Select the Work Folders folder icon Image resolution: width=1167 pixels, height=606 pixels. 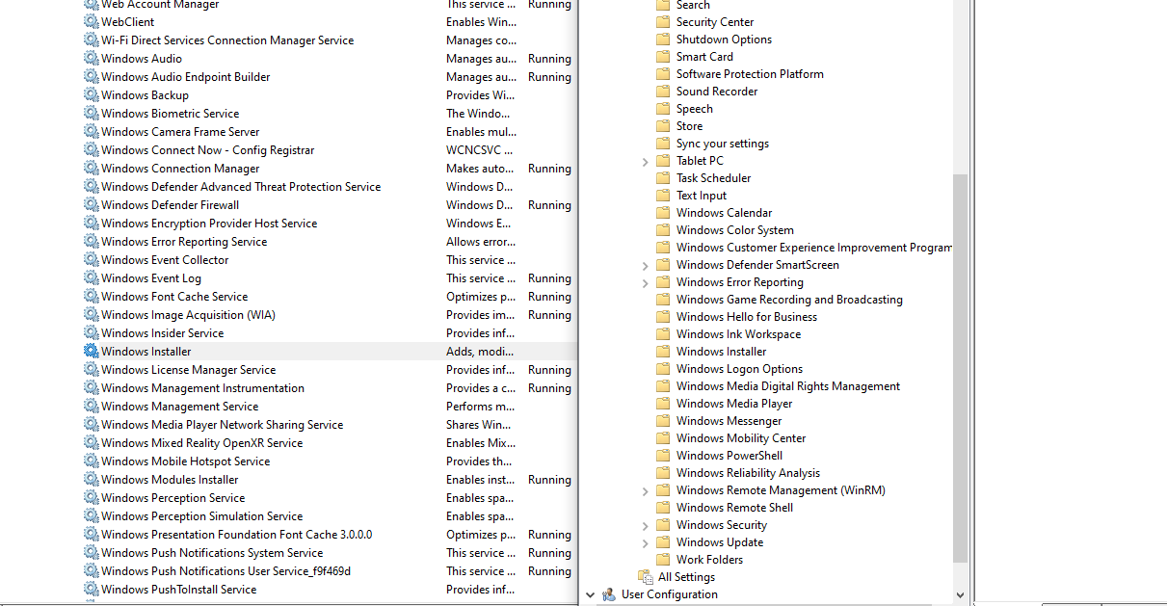[663, 560]
